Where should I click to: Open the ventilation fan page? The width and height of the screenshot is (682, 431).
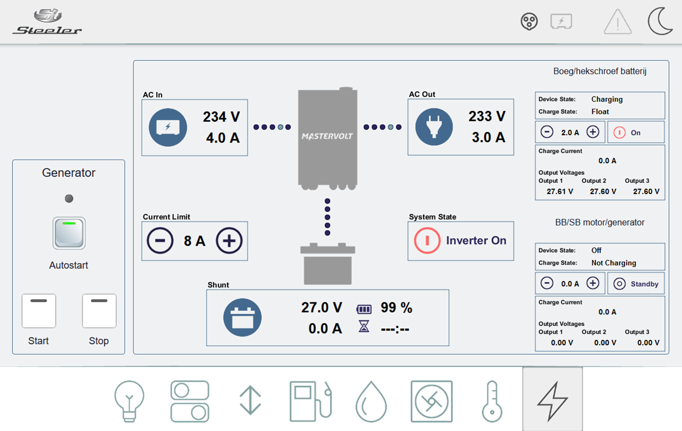[431, 401]
